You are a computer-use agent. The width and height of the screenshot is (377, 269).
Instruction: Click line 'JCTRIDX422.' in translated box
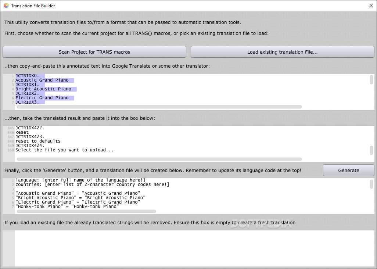tap(30, 128)
